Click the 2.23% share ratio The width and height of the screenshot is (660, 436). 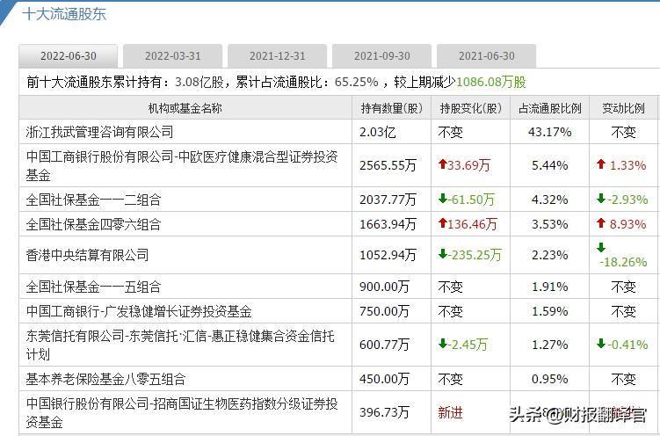pyautogui.click(x=550, y=255)
